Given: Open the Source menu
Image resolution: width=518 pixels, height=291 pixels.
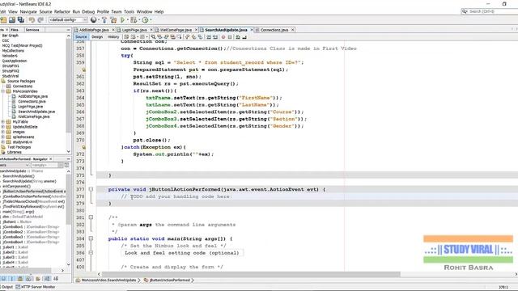Looking at the screenshot, I should 45,11.
